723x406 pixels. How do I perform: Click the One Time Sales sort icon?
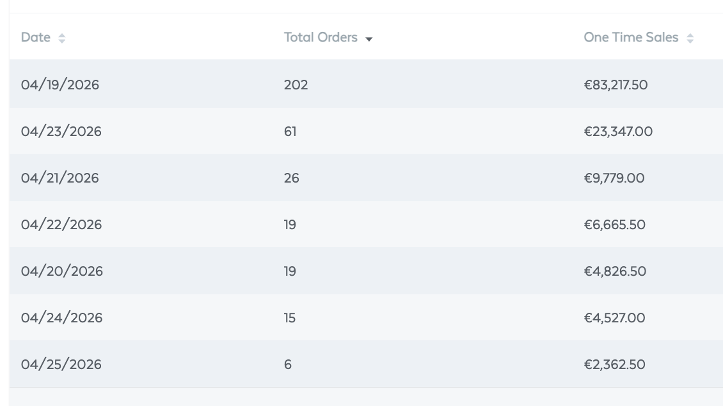click(x=690, y=38)
